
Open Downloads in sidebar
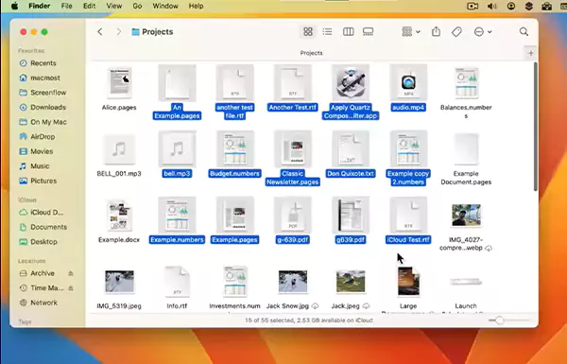48,107
